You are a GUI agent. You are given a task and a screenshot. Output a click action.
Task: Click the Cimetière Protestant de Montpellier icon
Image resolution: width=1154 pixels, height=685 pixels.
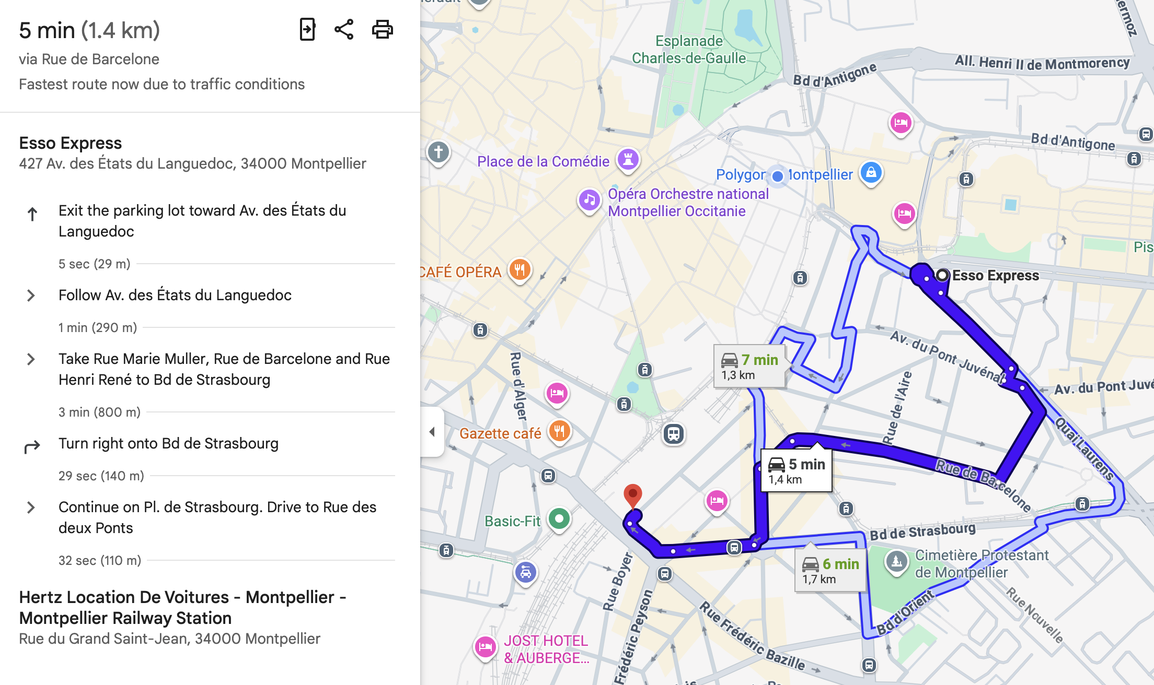[897, 562]
